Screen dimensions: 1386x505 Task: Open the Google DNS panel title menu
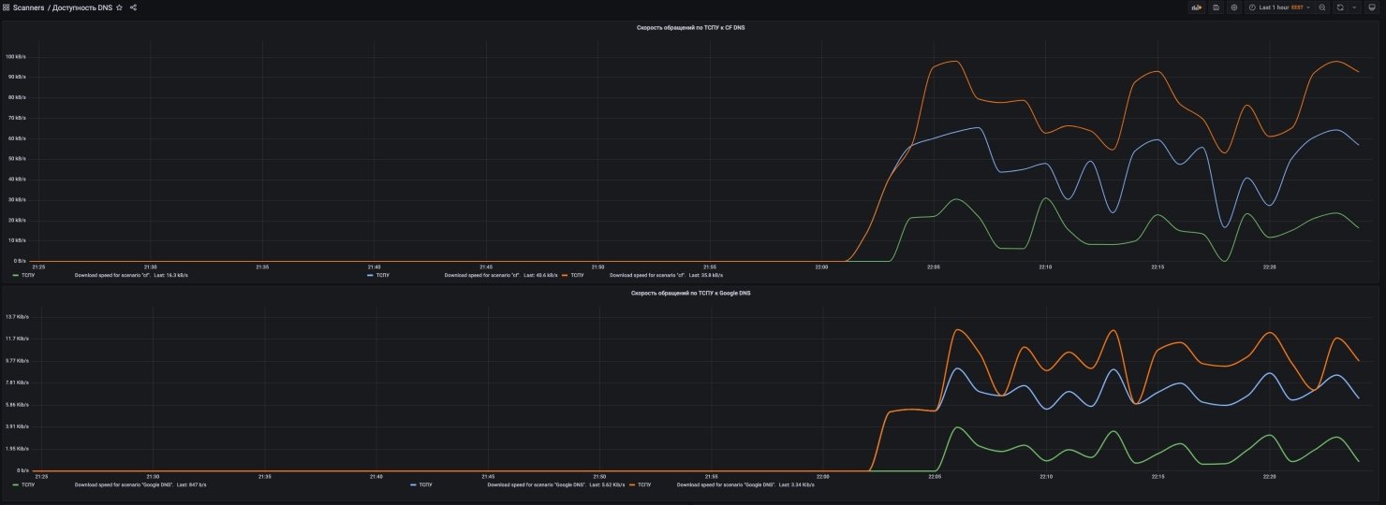[692, 293]
